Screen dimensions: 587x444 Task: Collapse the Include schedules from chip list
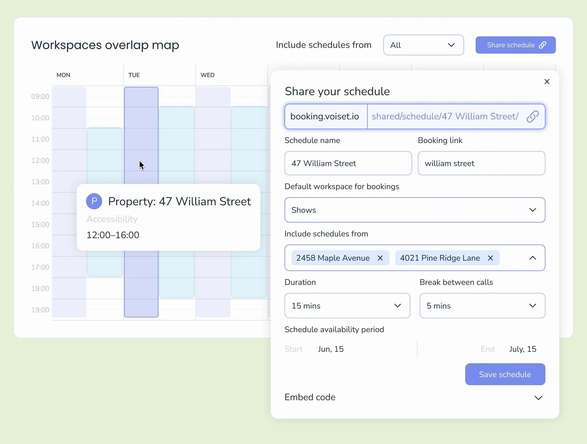[532, 258]
